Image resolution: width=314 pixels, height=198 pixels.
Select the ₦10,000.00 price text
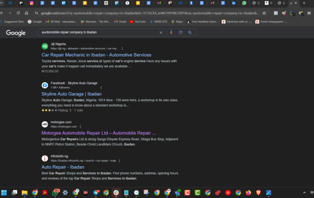[x=50, y=71]
